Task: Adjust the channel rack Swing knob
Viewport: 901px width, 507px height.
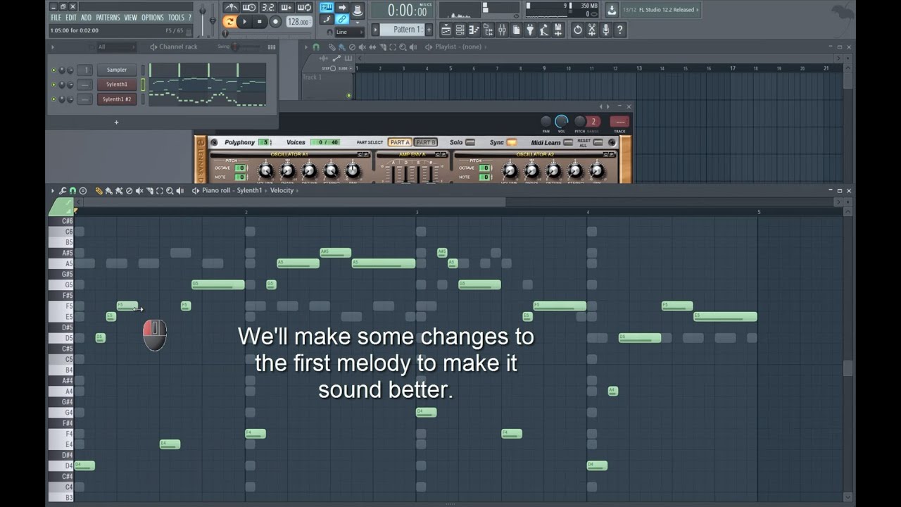Action: coord(236,46)
